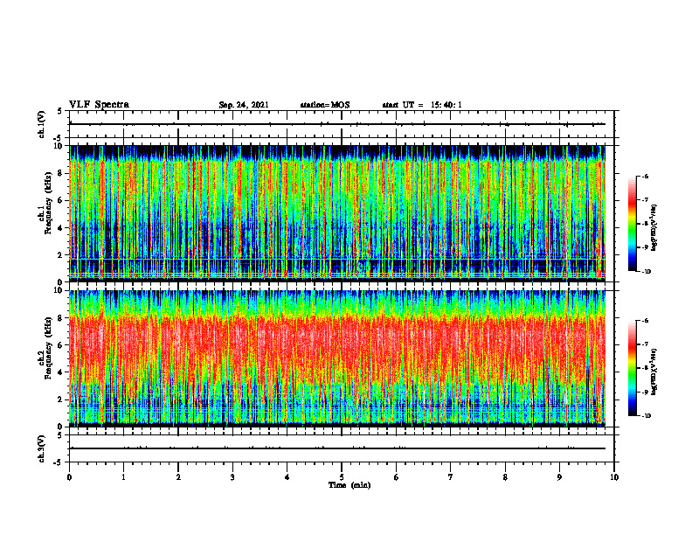Click the "-7" label on ch.2 color scale
Image resolution: width=692 pixels, height=535 pixels.
tap(645, 344)
